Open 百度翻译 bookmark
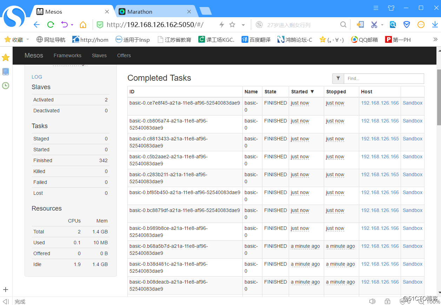 point(256,40)
